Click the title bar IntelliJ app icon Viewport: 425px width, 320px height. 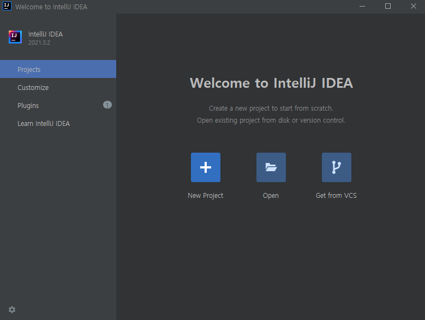tap(7, 6)
